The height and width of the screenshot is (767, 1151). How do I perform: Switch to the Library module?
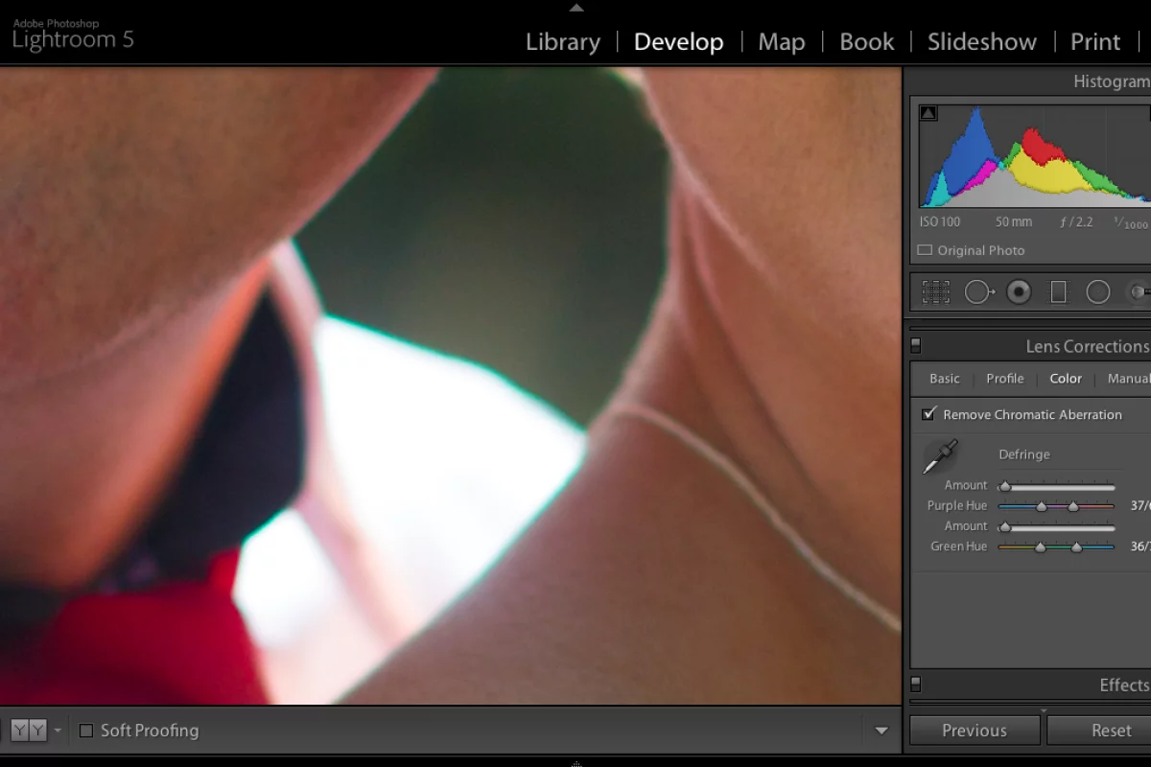point(562,41)
